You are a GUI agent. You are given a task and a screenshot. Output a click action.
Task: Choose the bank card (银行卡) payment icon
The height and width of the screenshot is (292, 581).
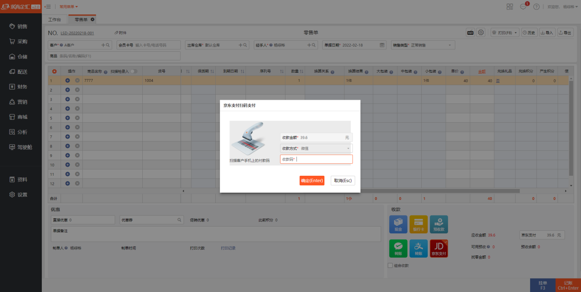click(418, 224)
